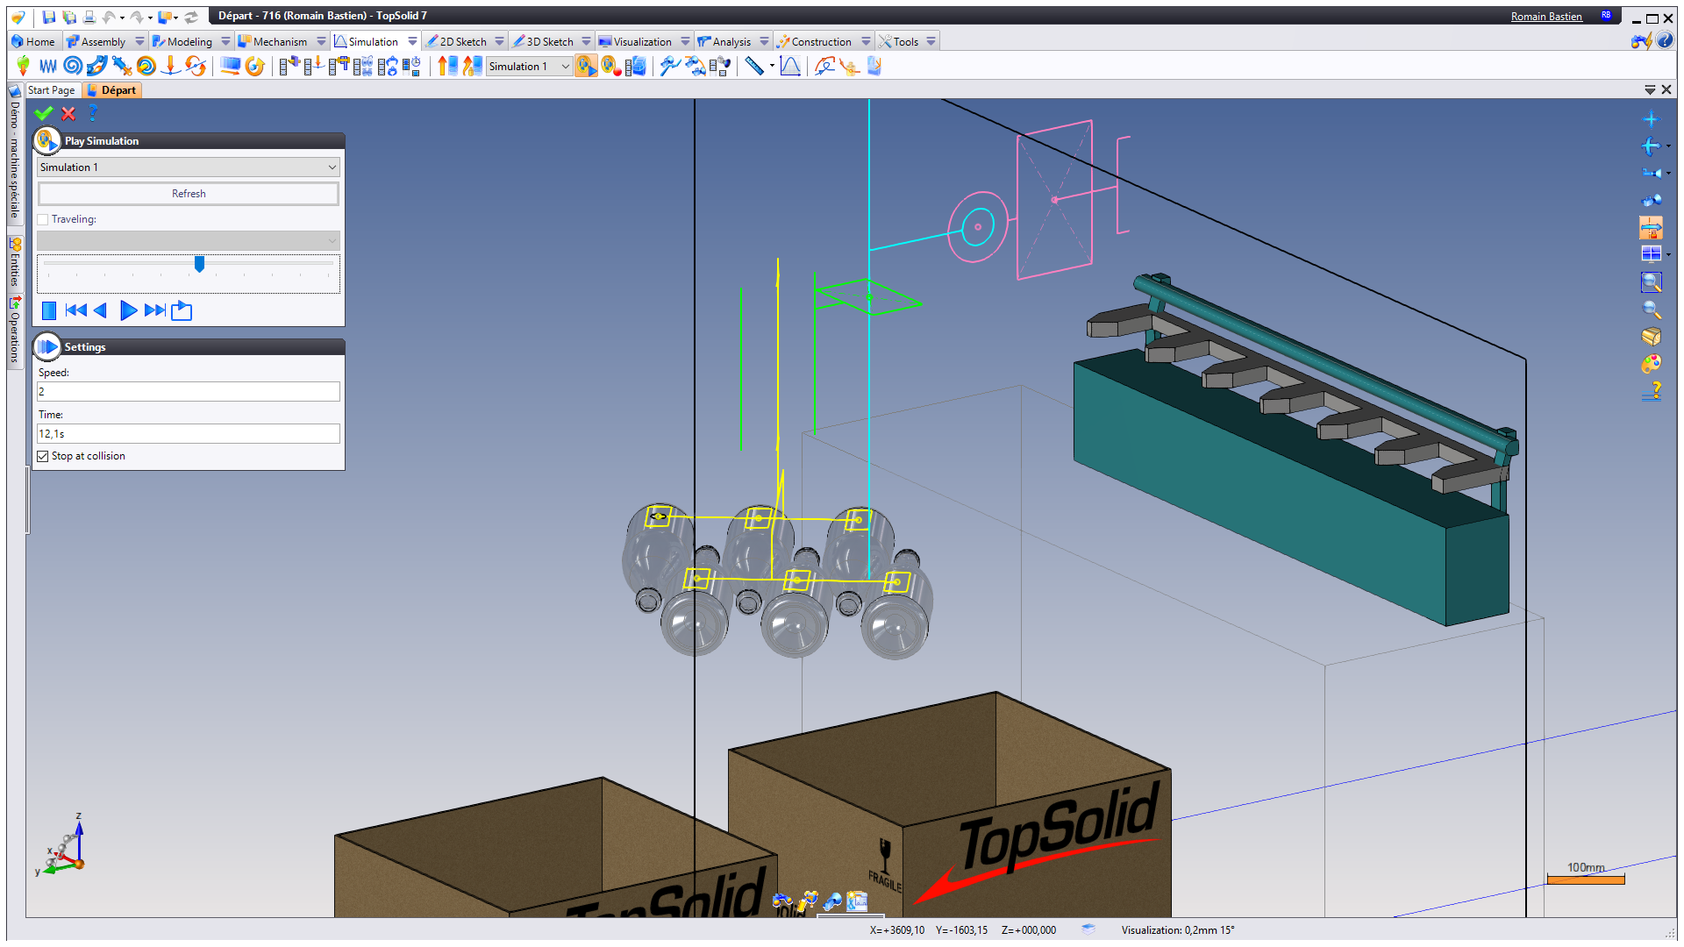Open the toolbar Simulation 1 combo box

(529, 67)
